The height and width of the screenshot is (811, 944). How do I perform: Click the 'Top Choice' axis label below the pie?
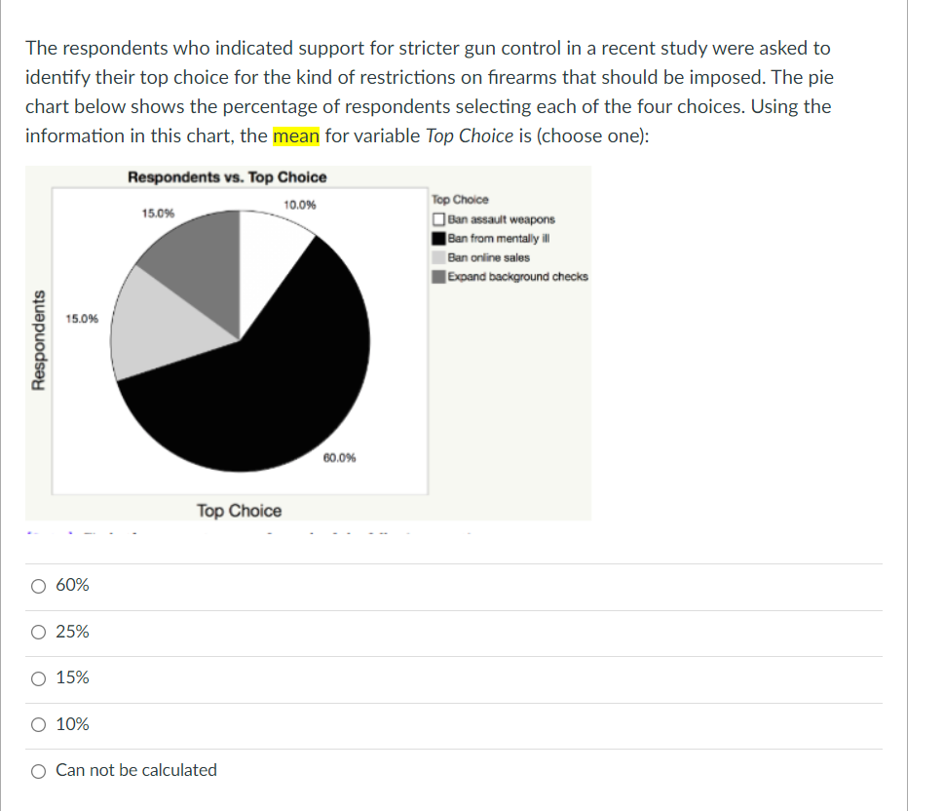(x=238, y=510)
